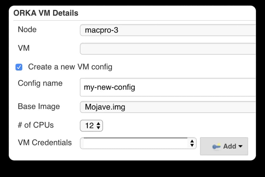265x177 pixels.
Task: Click the key icon on the Add button
Action: point(216,147)
